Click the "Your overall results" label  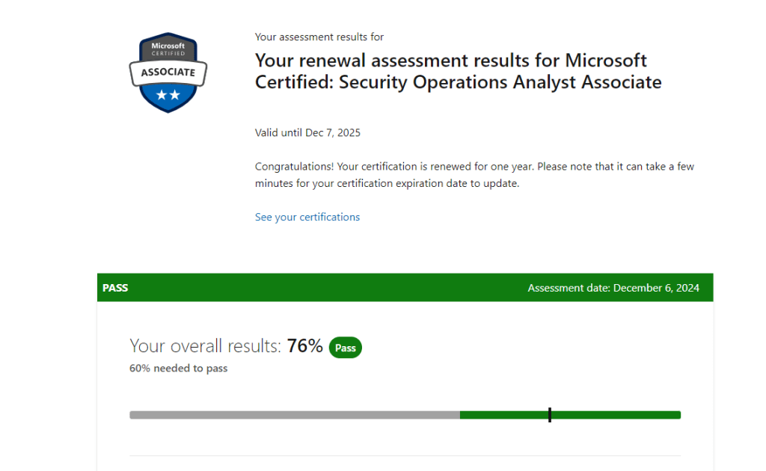tap(205, 346)
